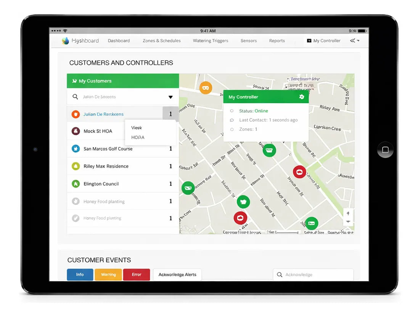Choose the 'Vieok' option in the popup menu
This screenshot has height=317, width=420.
point(137,128)
